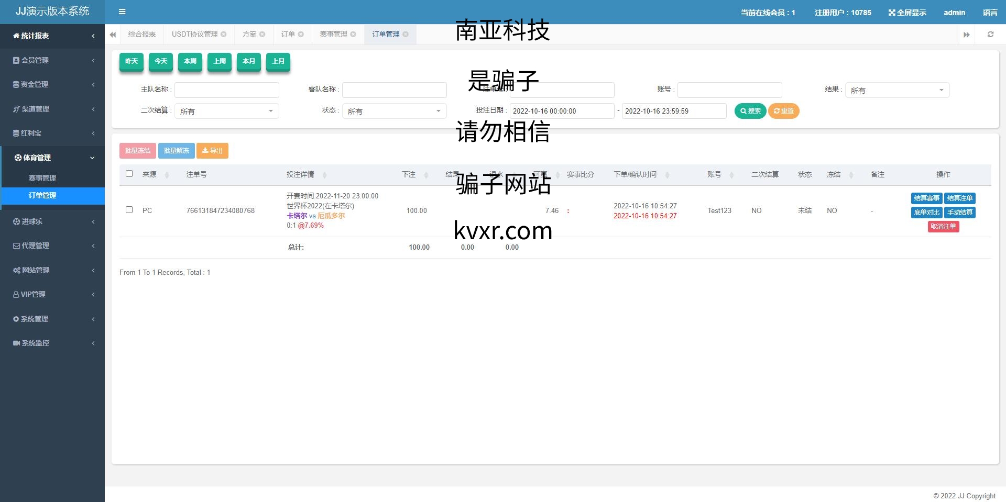
Task: Collapse 体育管理 sidebar menu
Action: tap(52, 158)
